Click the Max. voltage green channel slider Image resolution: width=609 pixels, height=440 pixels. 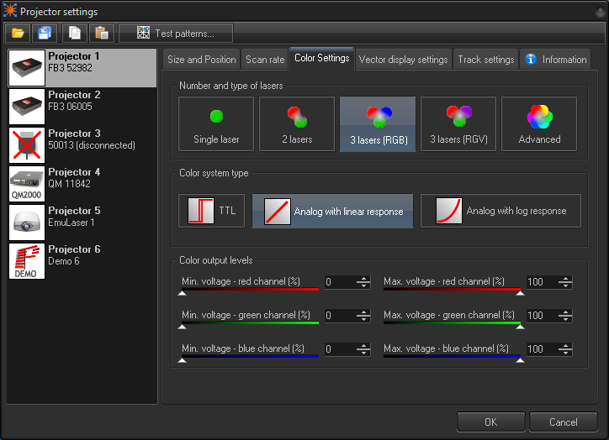pyautogui.click(x=453, y=325)
